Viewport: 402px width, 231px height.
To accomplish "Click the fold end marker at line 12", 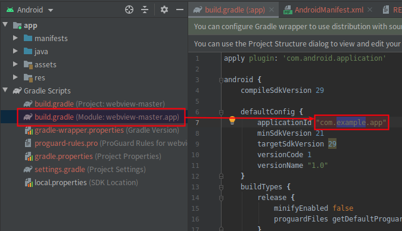I will (x=221, y=176).
